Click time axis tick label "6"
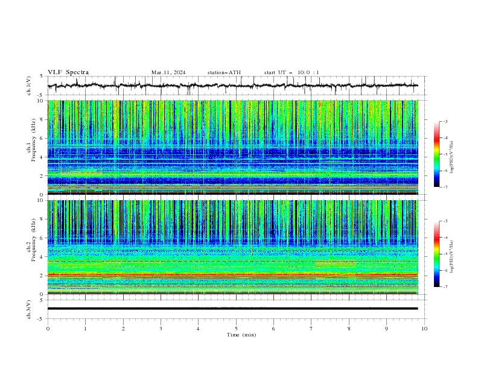The width and height of the screenshot is (478, 369). (x=273, y=329)
